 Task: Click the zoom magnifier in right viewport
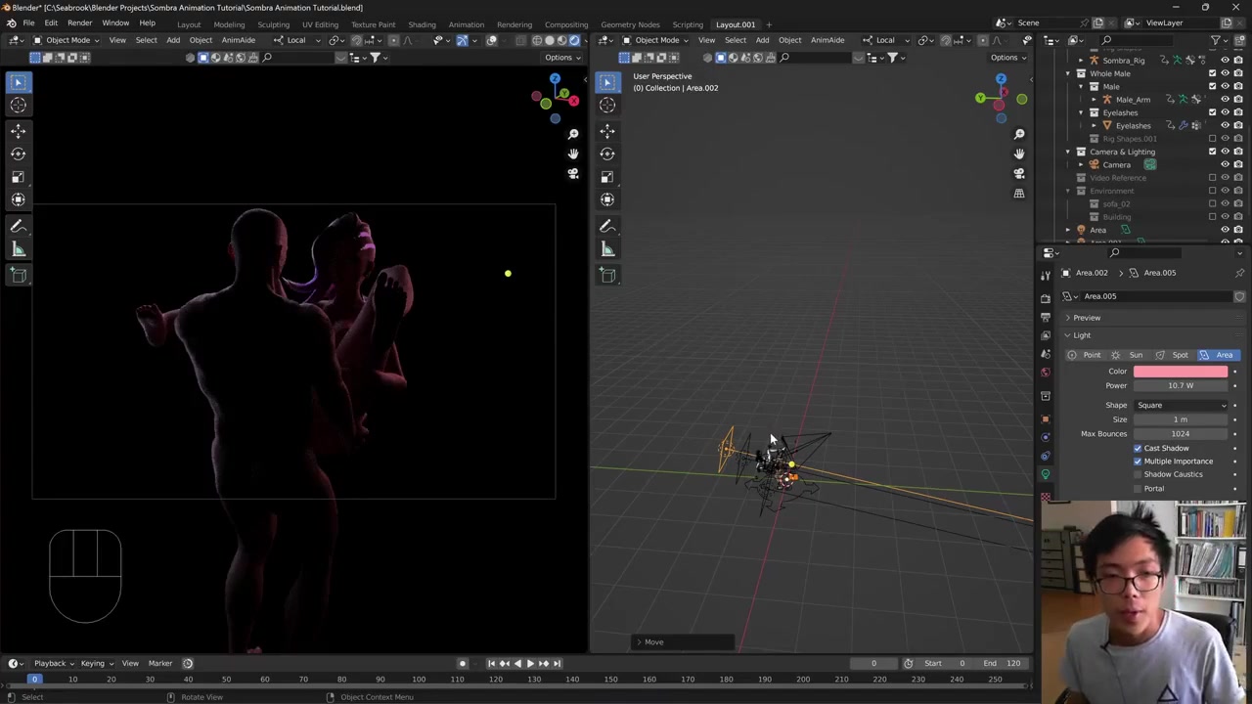1019,134
